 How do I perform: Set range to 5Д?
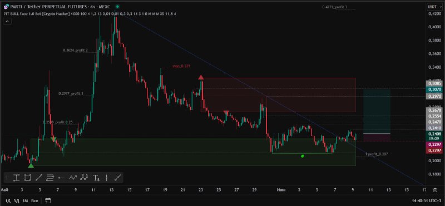pos(17,200)
